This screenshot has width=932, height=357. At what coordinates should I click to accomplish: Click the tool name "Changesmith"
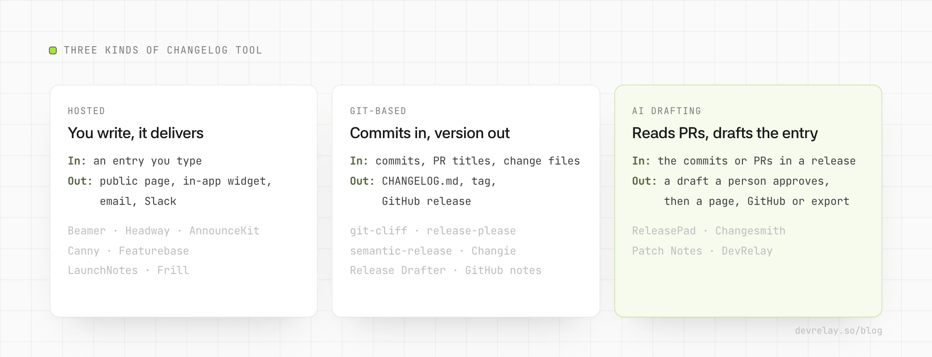point(750,231)
